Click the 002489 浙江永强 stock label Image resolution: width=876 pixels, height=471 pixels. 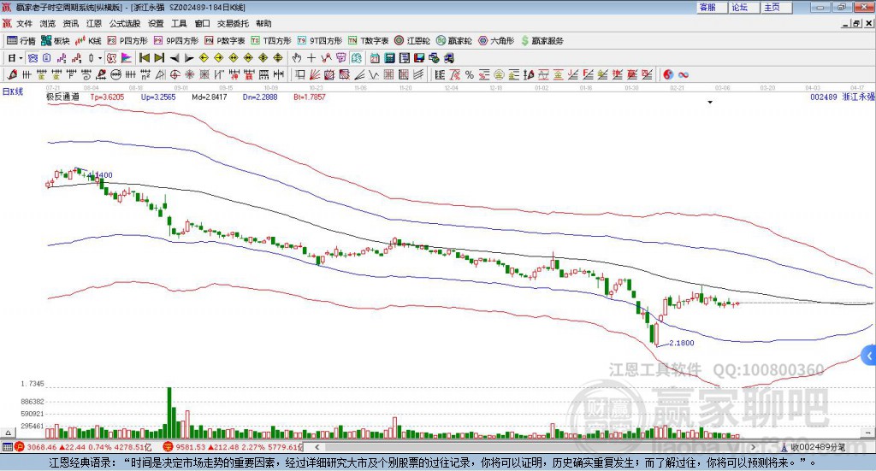point(842,97)
